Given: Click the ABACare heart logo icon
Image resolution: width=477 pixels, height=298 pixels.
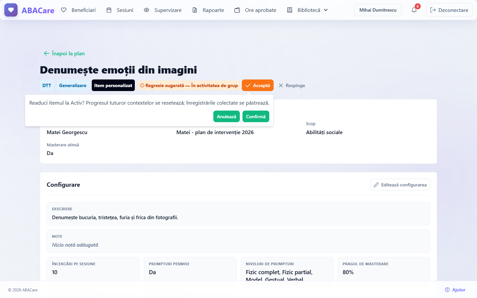Looking at the screenshot, I should point(11,10).
